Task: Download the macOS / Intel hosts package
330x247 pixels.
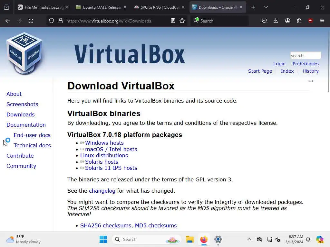Action: 111,149
